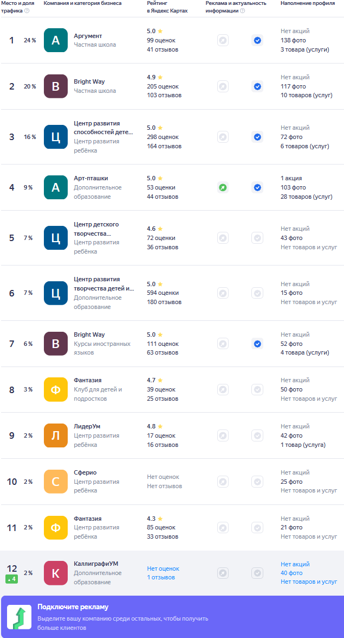Click the 'Нет товаров и услуг' link for КаллиграфиУМ
Viewport: 344px width, 638px height.
pos(309,582)
